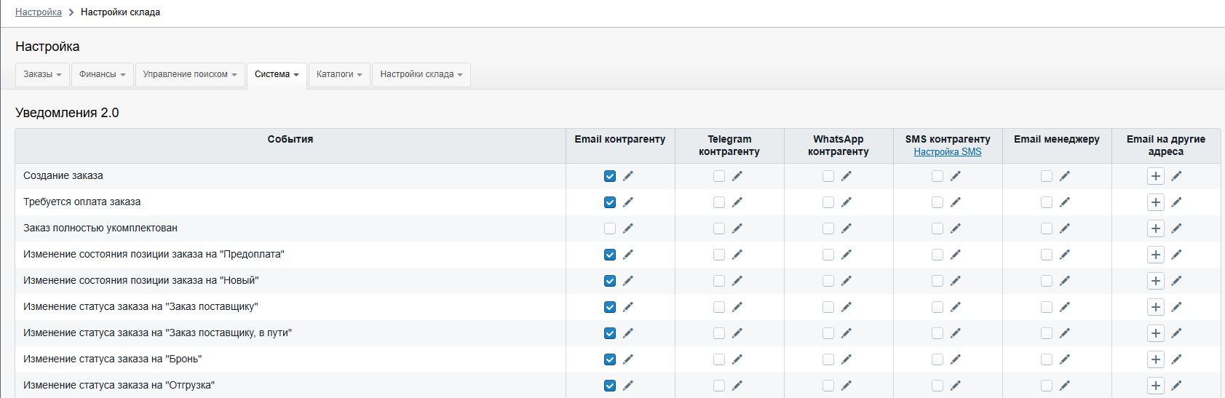The image size is (1225, 398).
Task: Open the "Каталоги" tab menu
Action: 339,74
